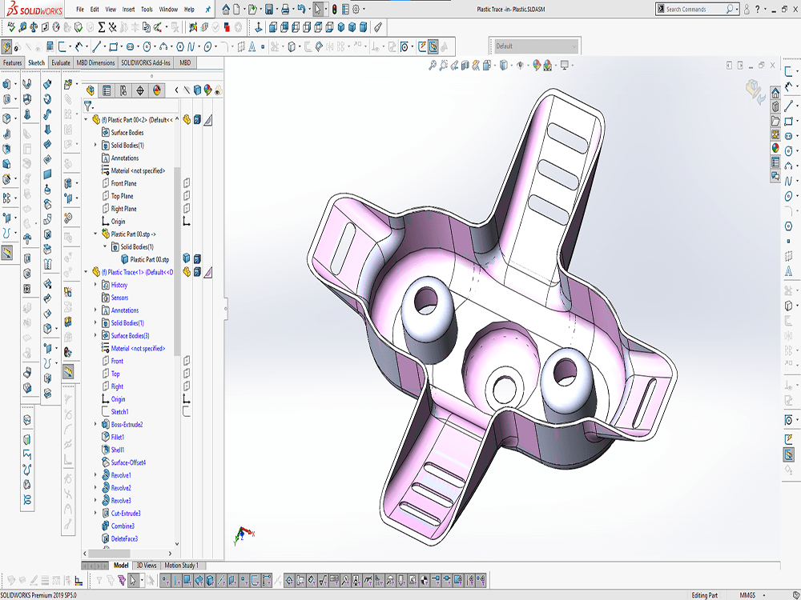This screenshot has height=600, width=801.
Task: Select the Sketch Text tool
Action: (x=252, y=47)
